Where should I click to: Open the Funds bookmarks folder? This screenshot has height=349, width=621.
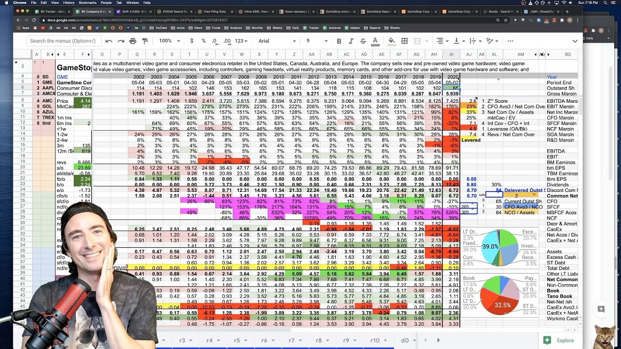[213, 28]
